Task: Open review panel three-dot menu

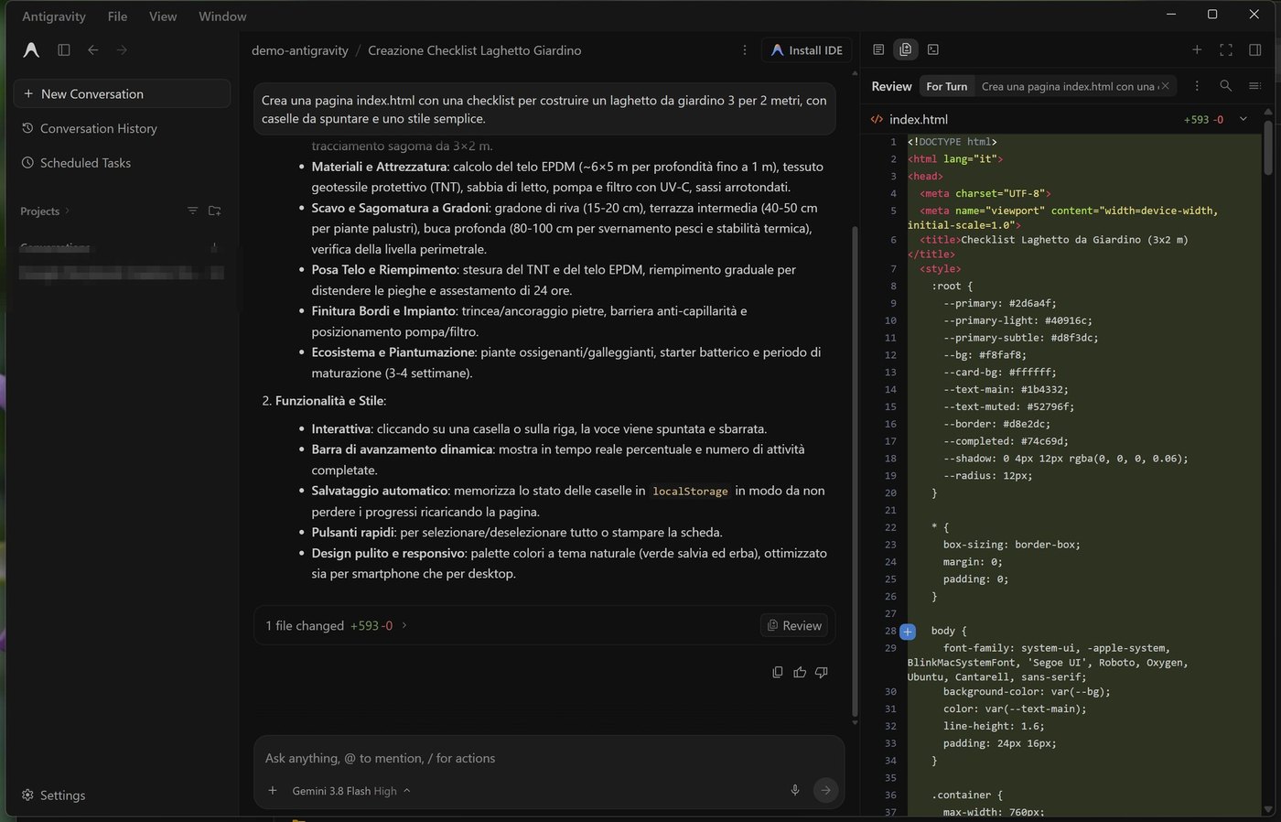Action: 1197,86
